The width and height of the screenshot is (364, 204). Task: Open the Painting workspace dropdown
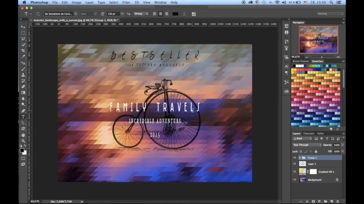coord(330,14)
